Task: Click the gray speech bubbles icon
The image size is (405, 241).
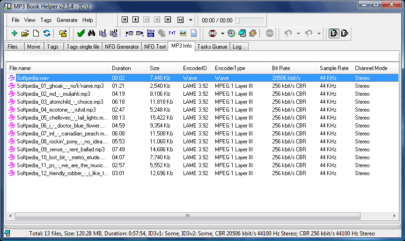Action: tap(162, 33)
